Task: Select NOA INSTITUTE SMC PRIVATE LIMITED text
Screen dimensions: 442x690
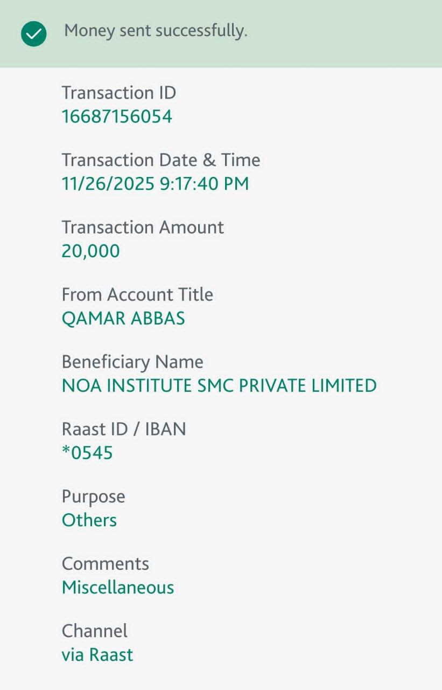Action: coord(219,386)
